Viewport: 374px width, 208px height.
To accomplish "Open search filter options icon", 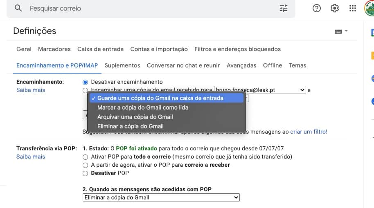I will click(x=283, y=8).
